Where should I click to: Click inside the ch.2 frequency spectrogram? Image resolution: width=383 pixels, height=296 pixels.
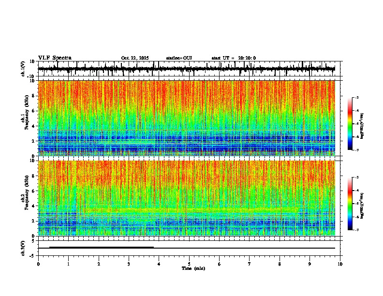[187, 198]
